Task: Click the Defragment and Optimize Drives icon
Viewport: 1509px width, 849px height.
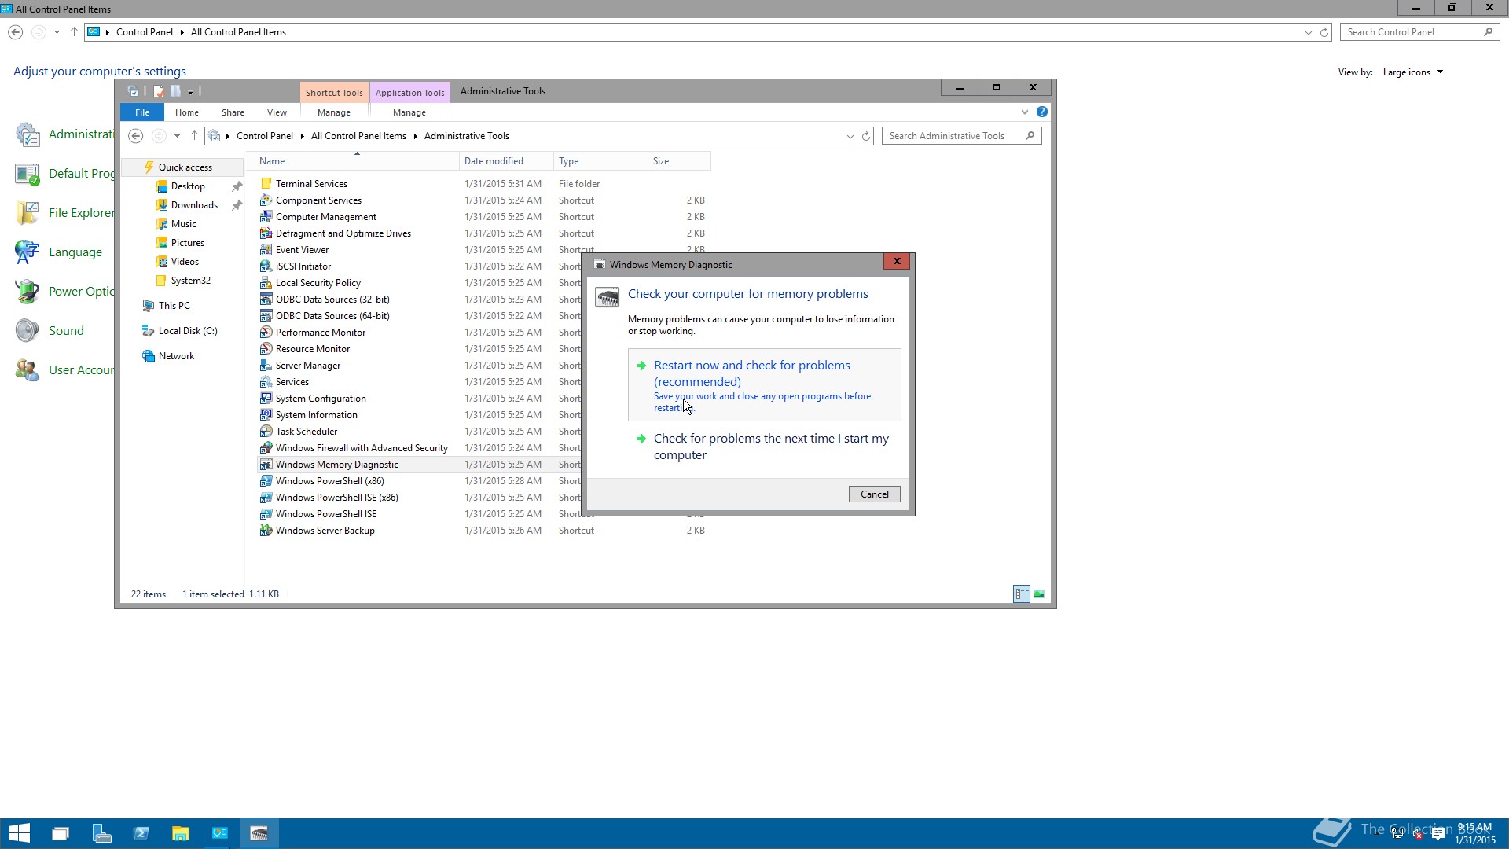Action: click(266, 233)
